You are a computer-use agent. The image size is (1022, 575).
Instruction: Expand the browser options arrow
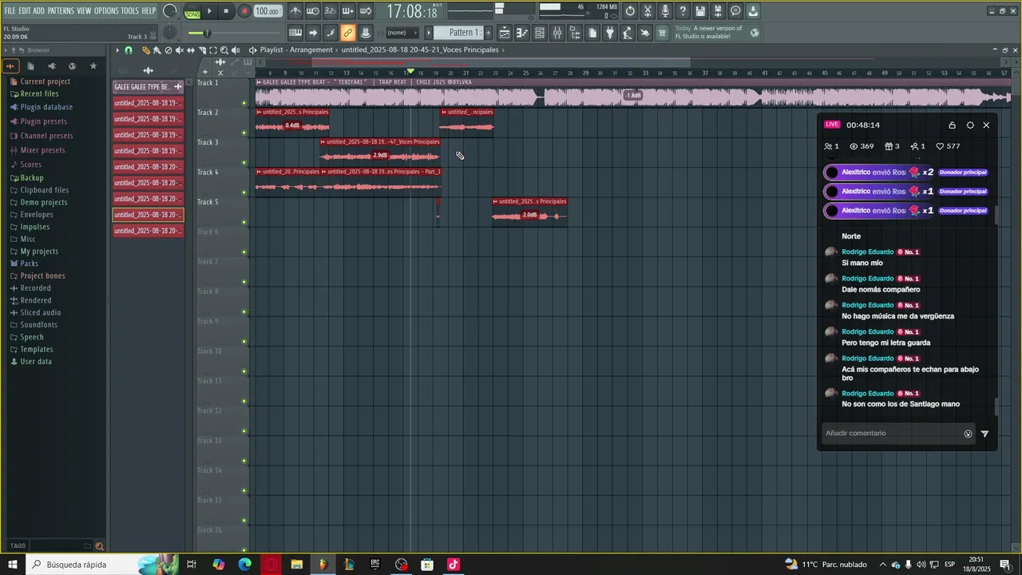(x=5, y=50)
